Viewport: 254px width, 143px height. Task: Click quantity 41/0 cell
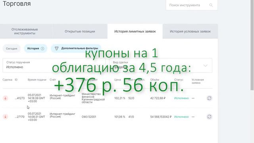[131, 117]
